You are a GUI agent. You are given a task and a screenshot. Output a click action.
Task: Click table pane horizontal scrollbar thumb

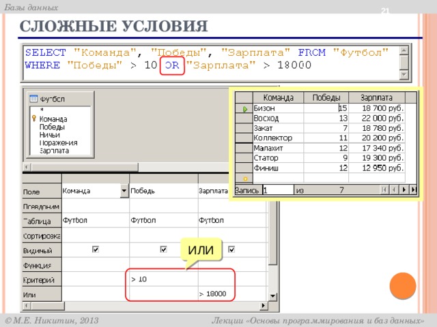point(85,167)
